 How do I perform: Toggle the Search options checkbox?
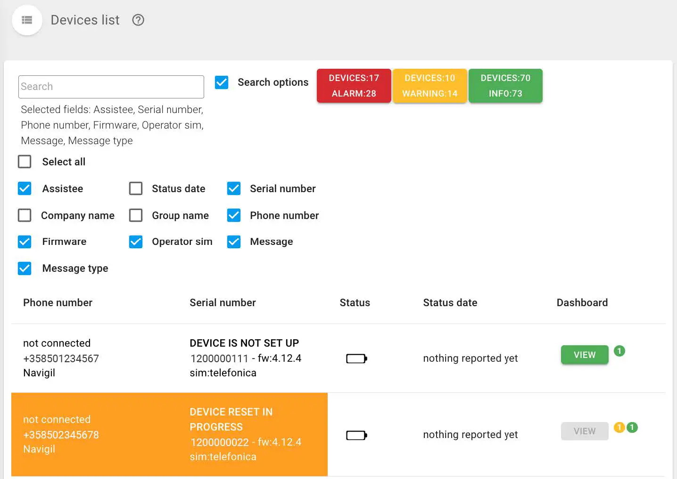tap(222, 82)
